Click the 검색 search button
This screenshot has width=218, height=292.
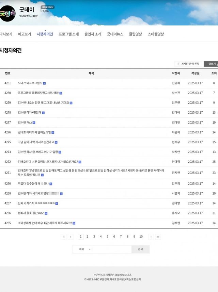(x=140, y=249)
